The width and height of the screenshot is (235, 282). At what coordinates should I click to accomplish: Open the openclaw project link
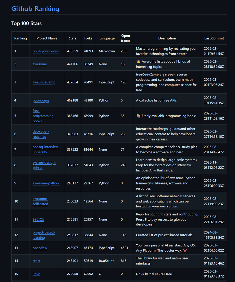click(x=40, y=248)
